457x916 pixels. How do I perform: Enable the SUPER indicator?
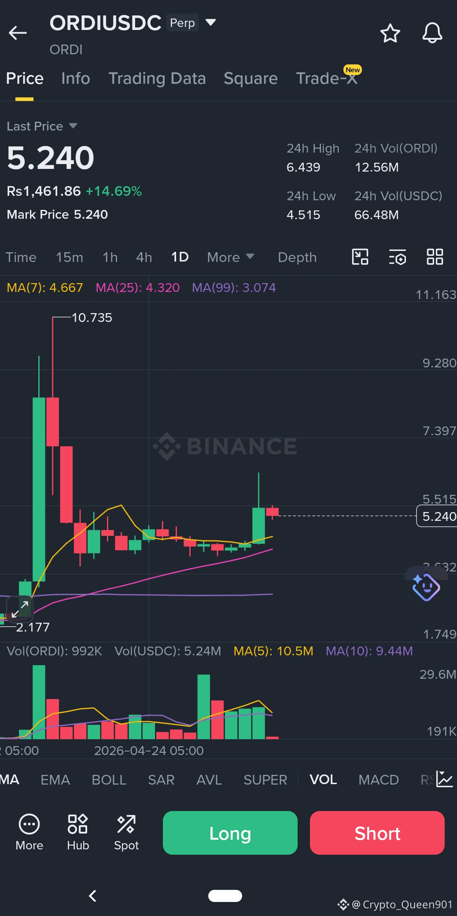tap(265, 780)
